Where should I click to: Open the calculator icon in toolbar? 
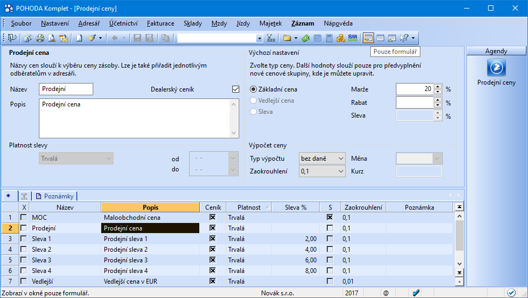(318, 38)
